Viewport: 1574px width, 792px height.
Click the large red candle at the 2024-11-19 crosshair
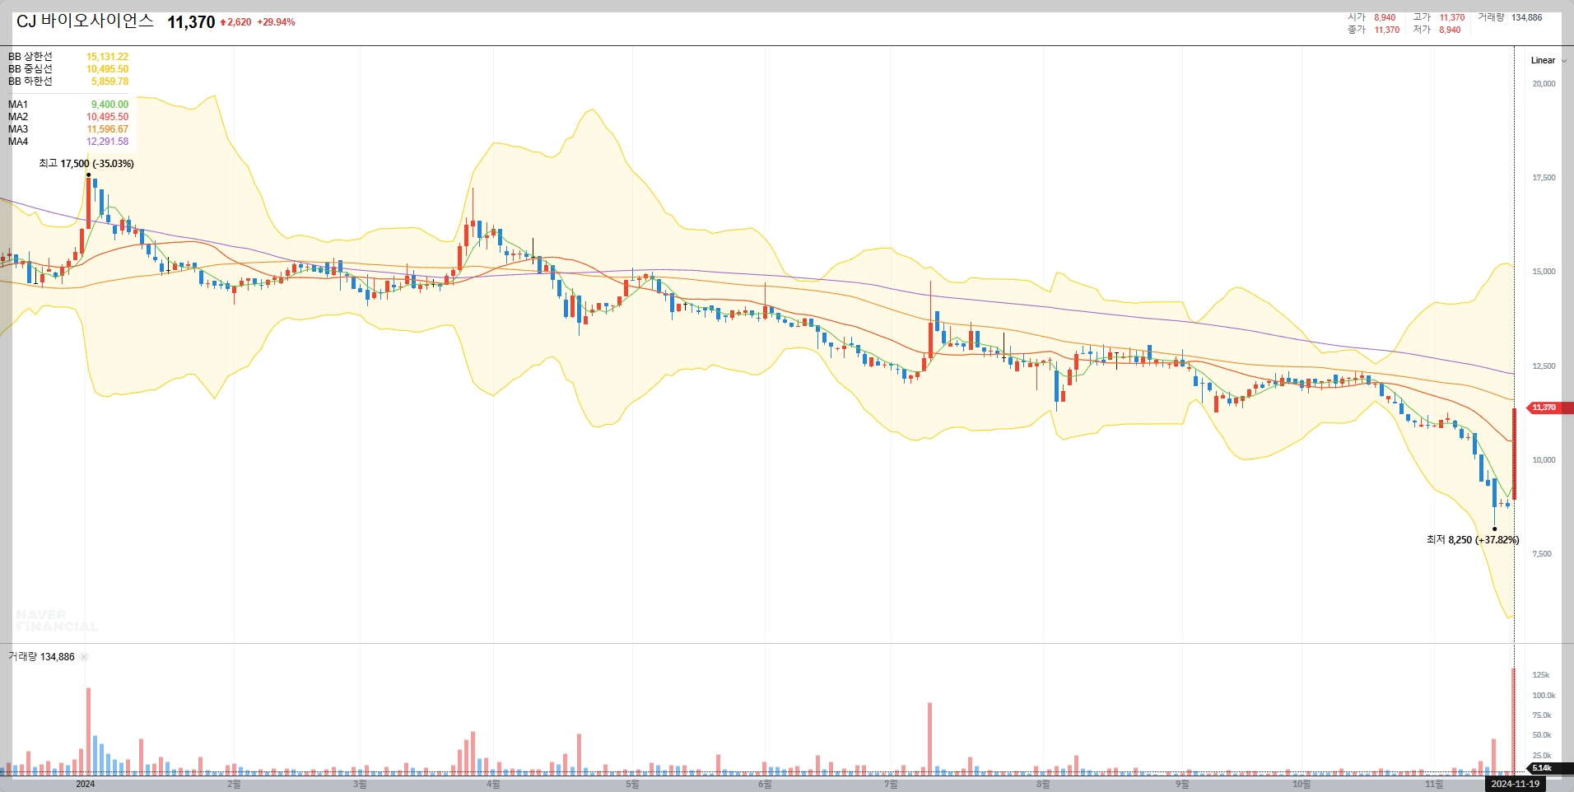click(1515, 454)
